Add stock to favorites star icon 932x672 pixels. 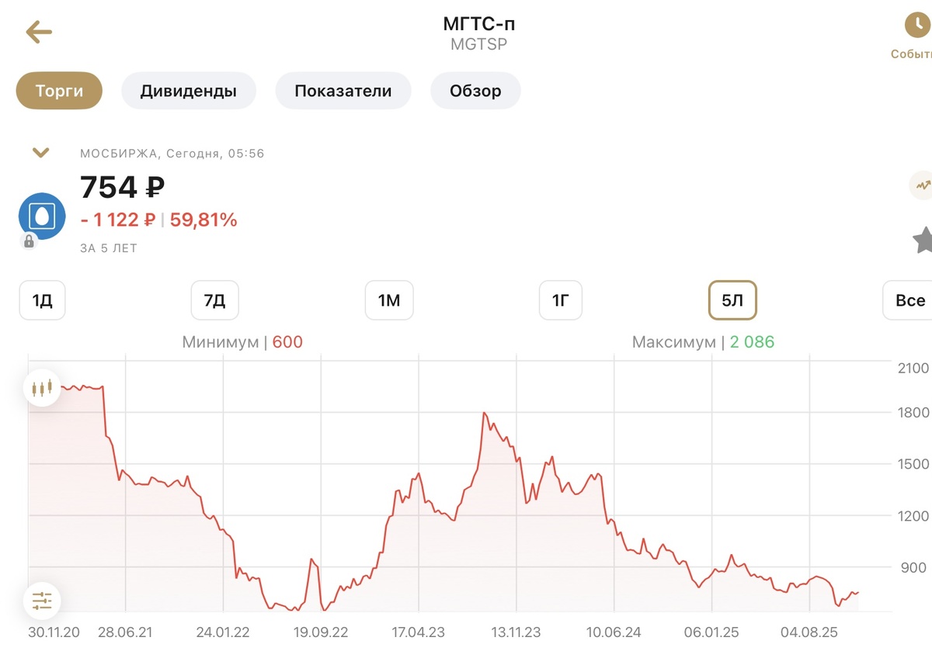point(923,240)
